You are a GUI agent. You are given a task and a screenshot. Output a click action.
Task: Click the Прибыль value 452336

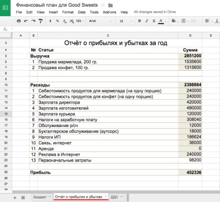[190, 172]
